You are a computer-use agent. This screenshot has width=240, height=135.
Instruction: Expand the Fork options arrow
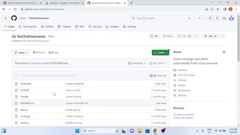coord(197,36)
